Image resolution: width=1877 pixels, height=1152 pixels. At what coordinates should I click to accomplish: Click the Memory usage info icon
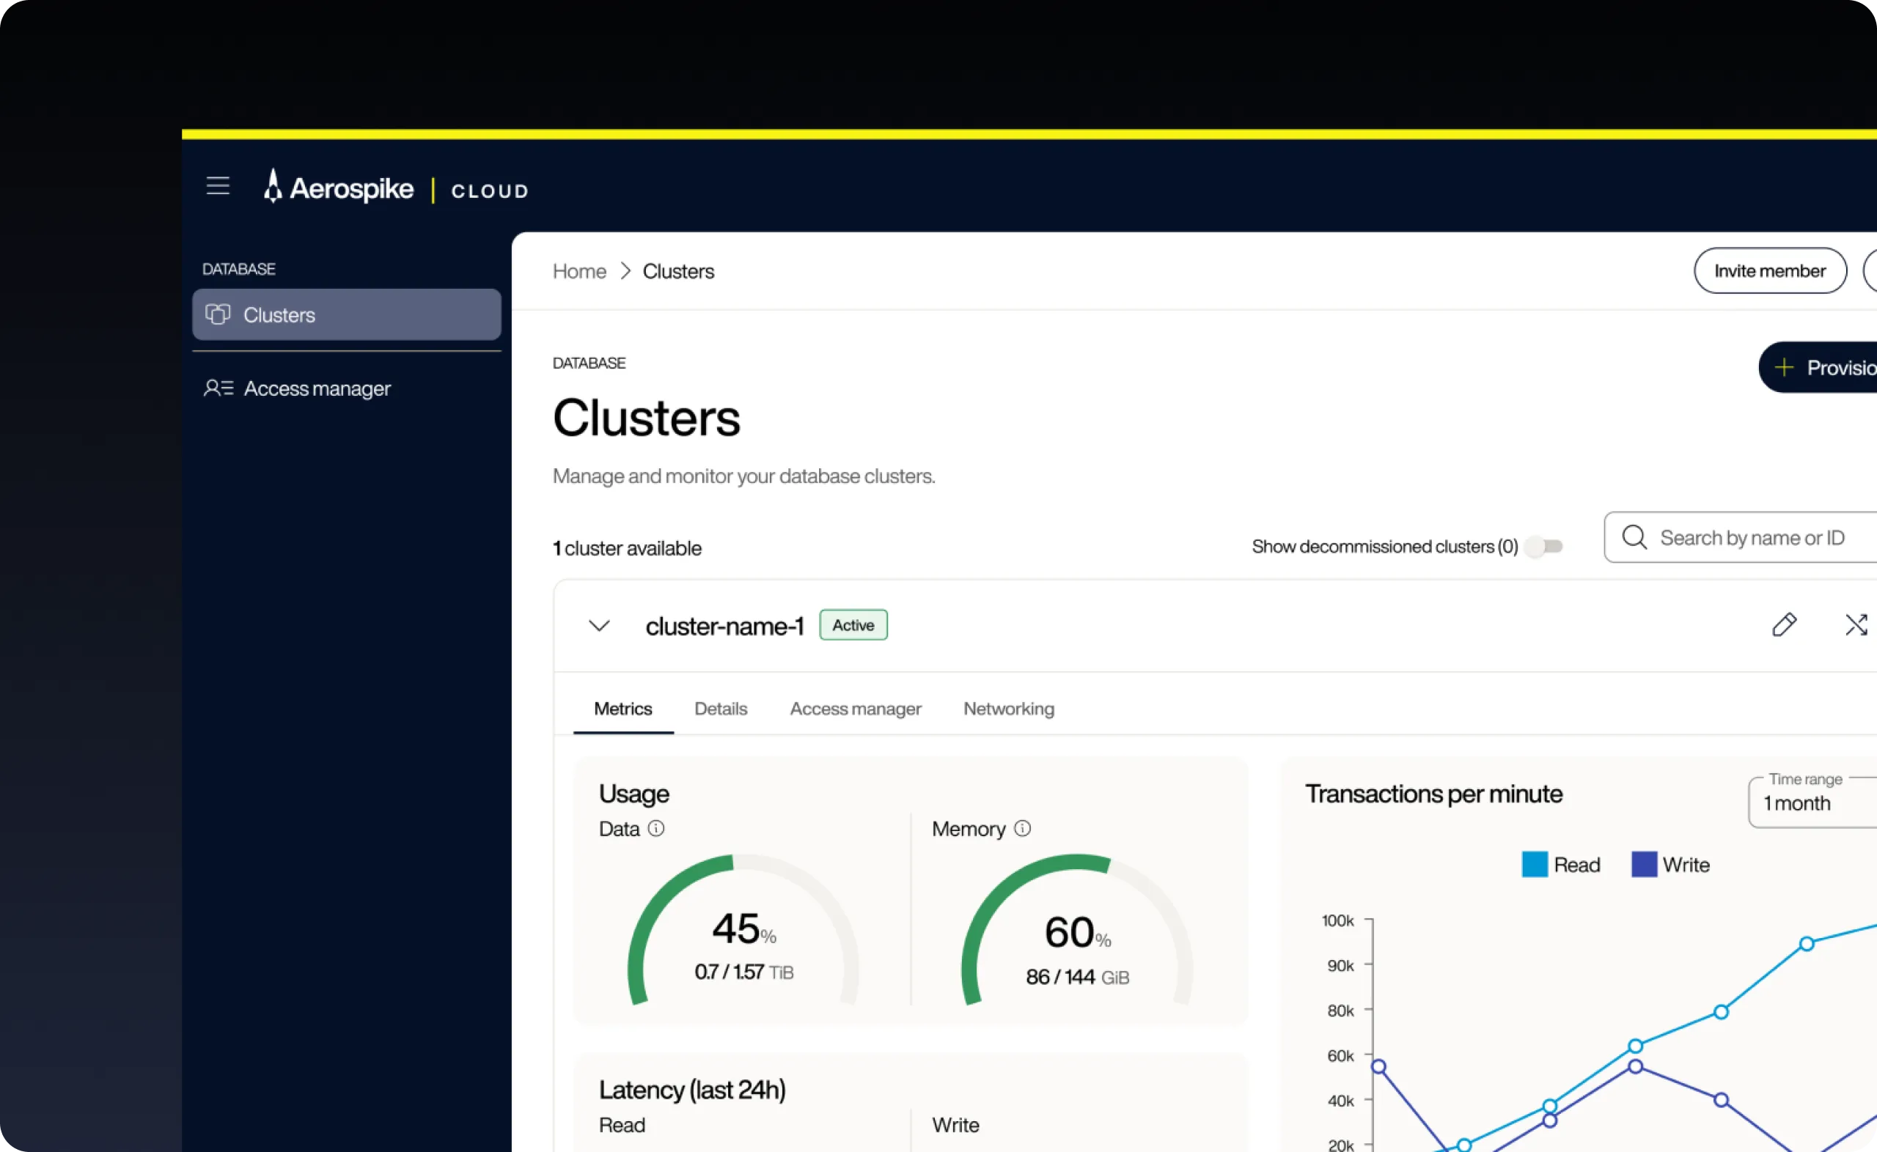pyautogui.click(x=1023, y=828)
